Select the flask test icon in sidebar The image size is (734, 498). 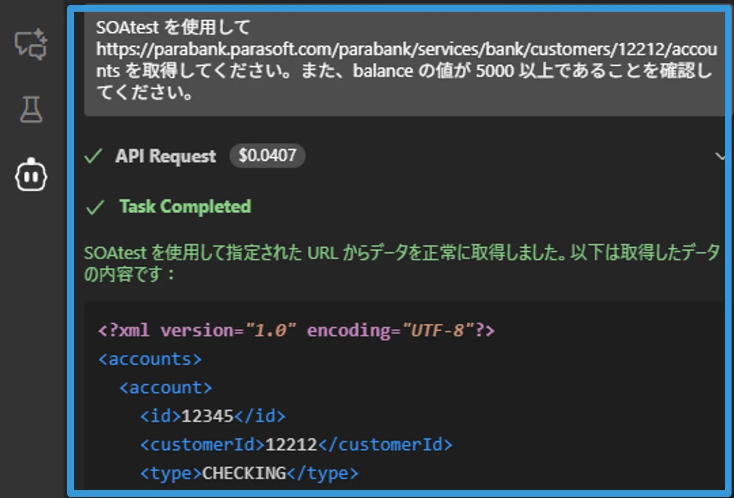(31, 110)
